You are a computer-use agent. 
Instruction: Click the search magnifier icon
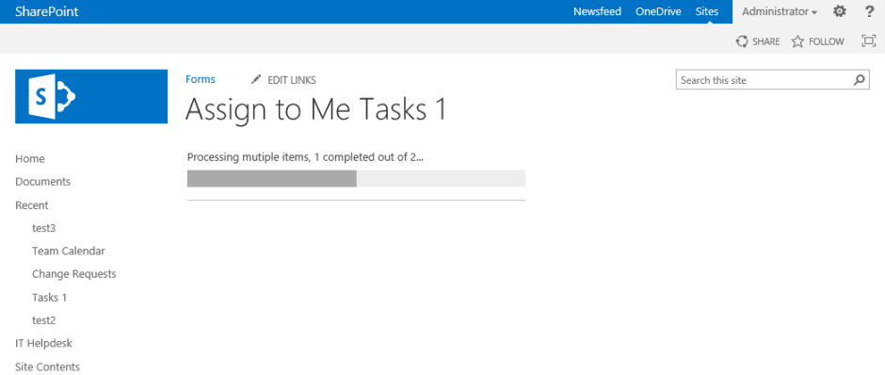tap(859, 80)
